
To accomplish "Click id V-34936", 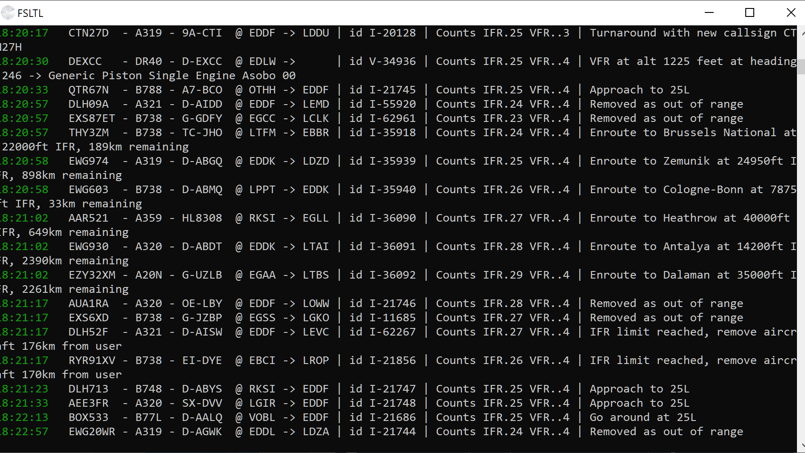I will point(383,61).
